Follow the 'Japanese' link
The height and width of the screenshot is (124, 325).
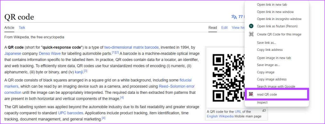(13, 53)
